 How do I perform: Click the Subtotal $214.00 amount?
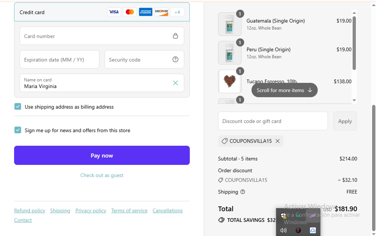click(x=348, y=159)
